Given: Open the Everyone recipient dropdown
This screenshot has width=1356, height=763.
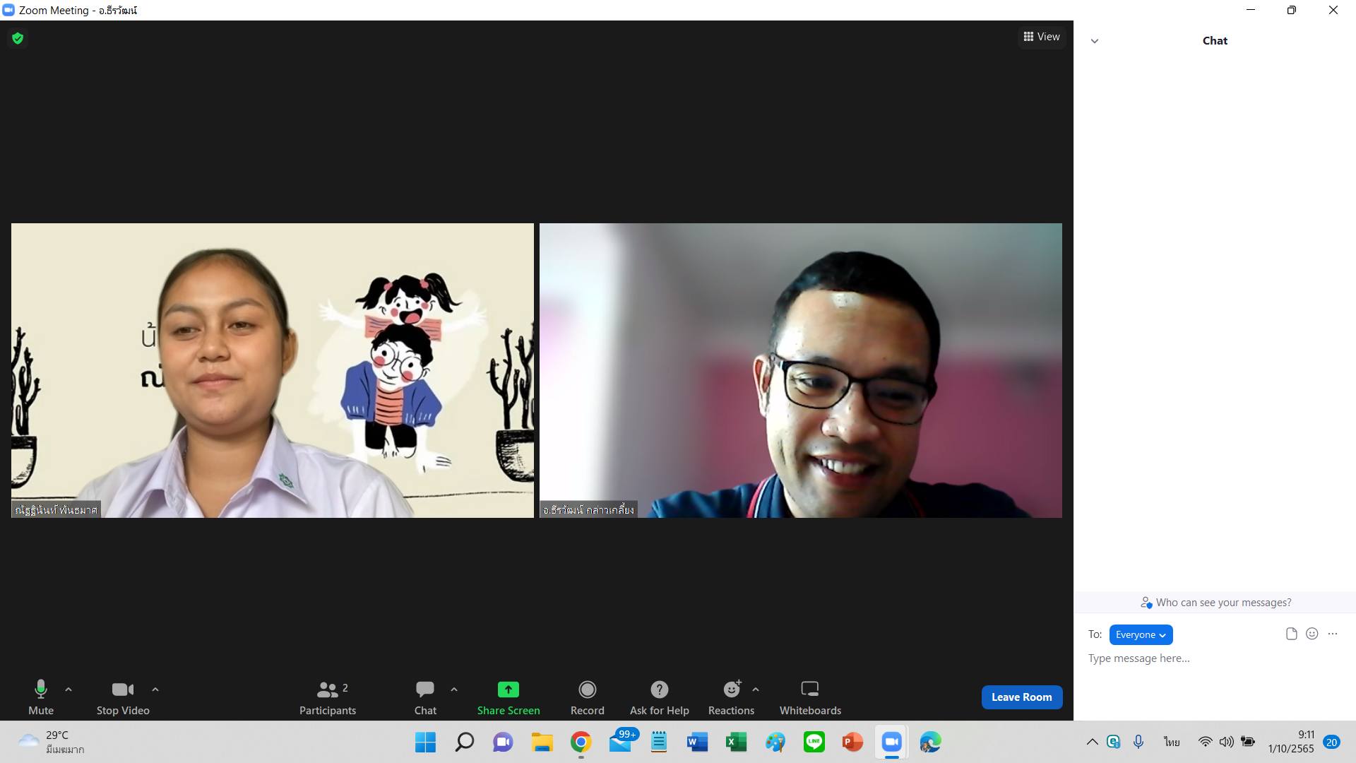Looking at the screenshot, I should point(1141,634).
